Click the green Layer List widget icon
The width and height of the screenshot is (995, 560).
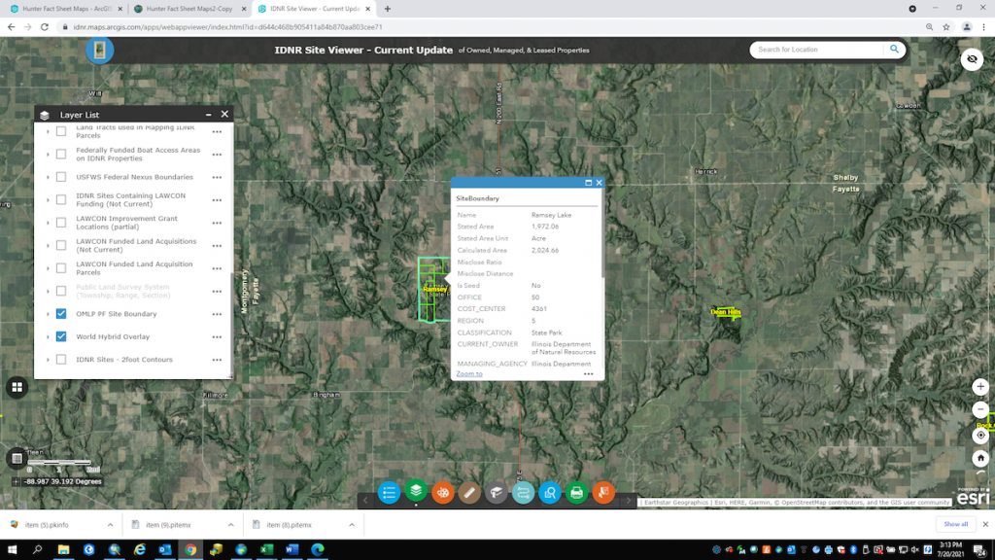coord(416,491)
